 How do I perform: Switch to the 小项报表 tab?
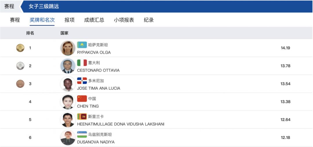124,20
